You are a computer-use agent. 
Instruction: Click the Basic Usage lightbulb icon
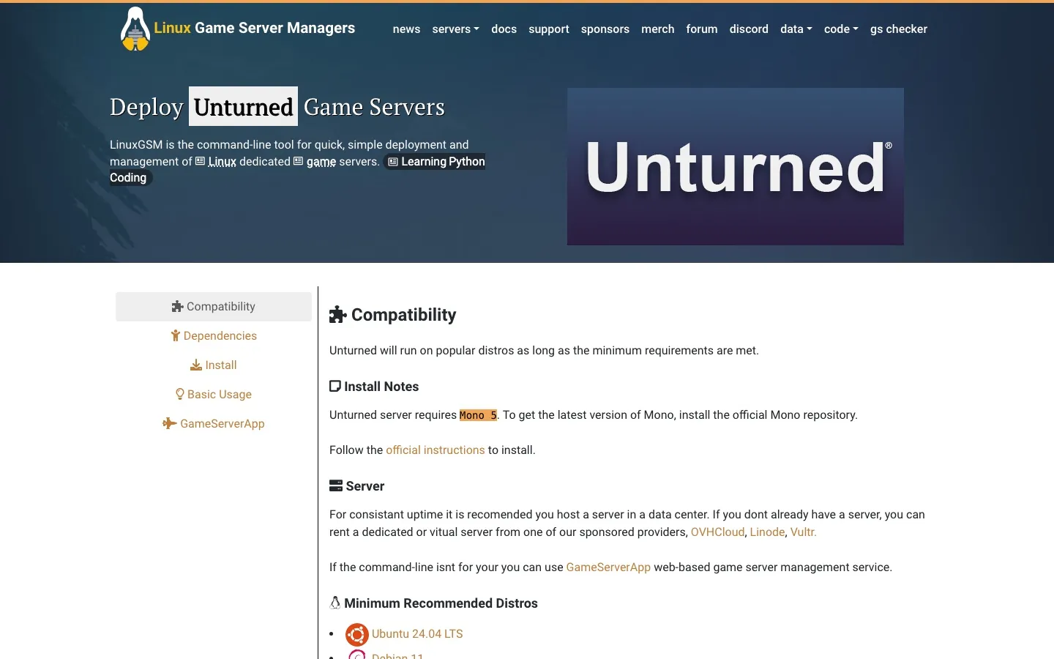click(180, 395)
